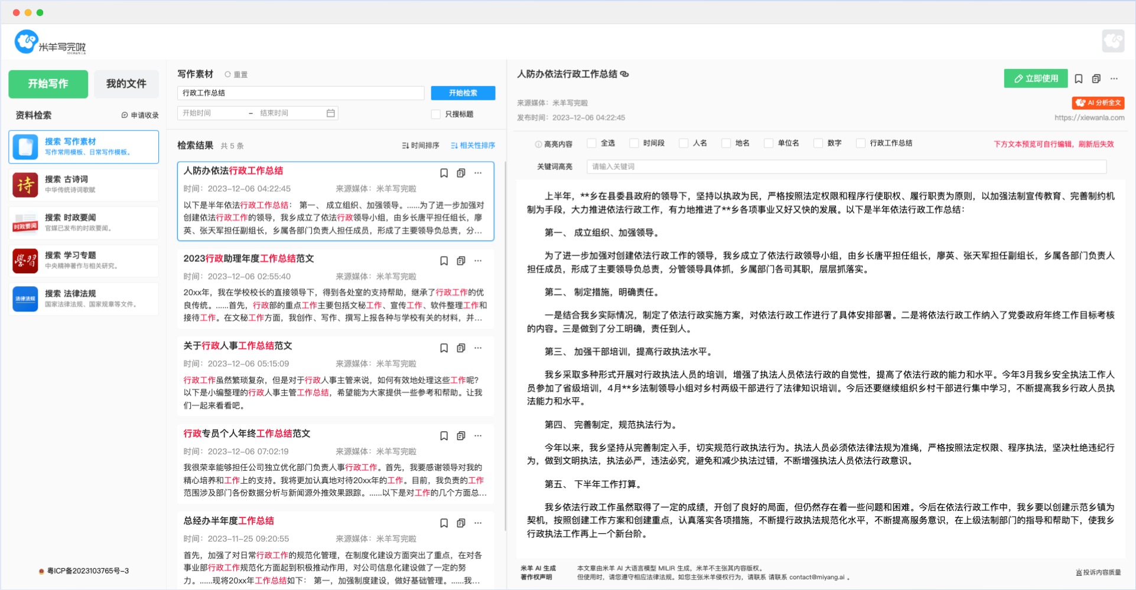Copy the 人防办依法行政工作总结 search result
The width and height of the screenshot is (1136, 590).
click(461, 173)
